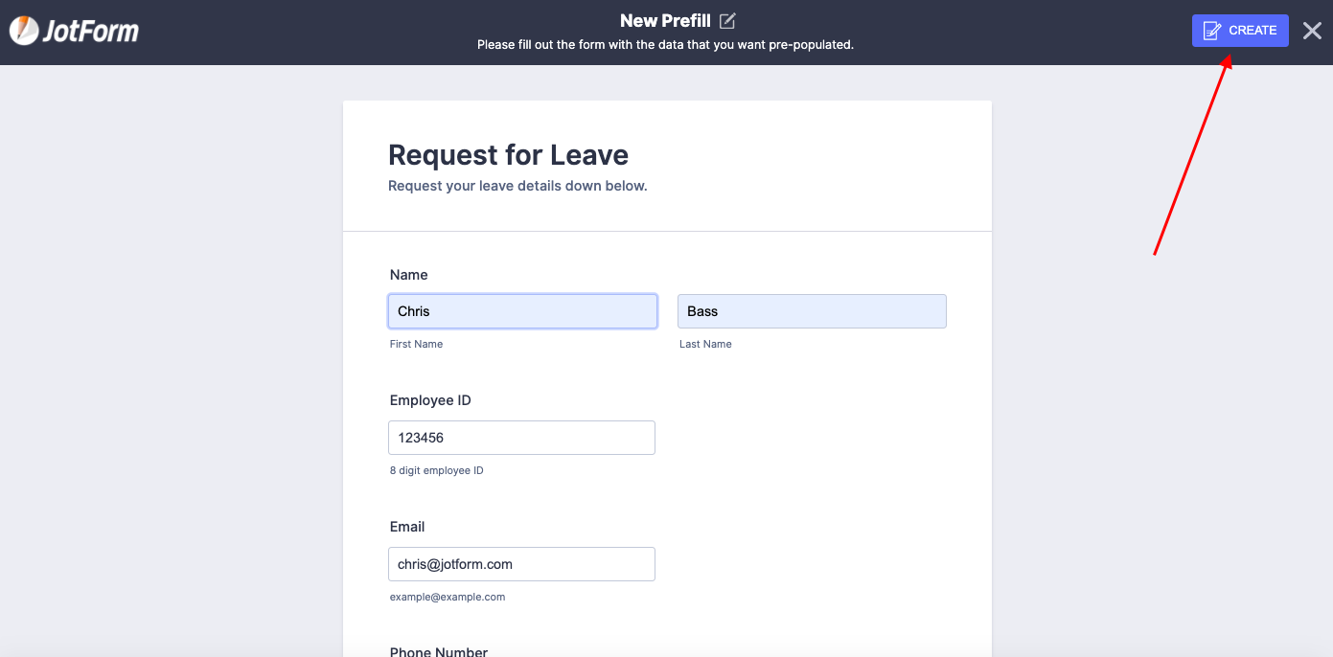This screenshot has width=1333, height=657.
Task: Click the First Name sublabel
Action: coord(416,344)
